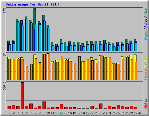Click the orange Sites bar for day 13

[62, 68]
